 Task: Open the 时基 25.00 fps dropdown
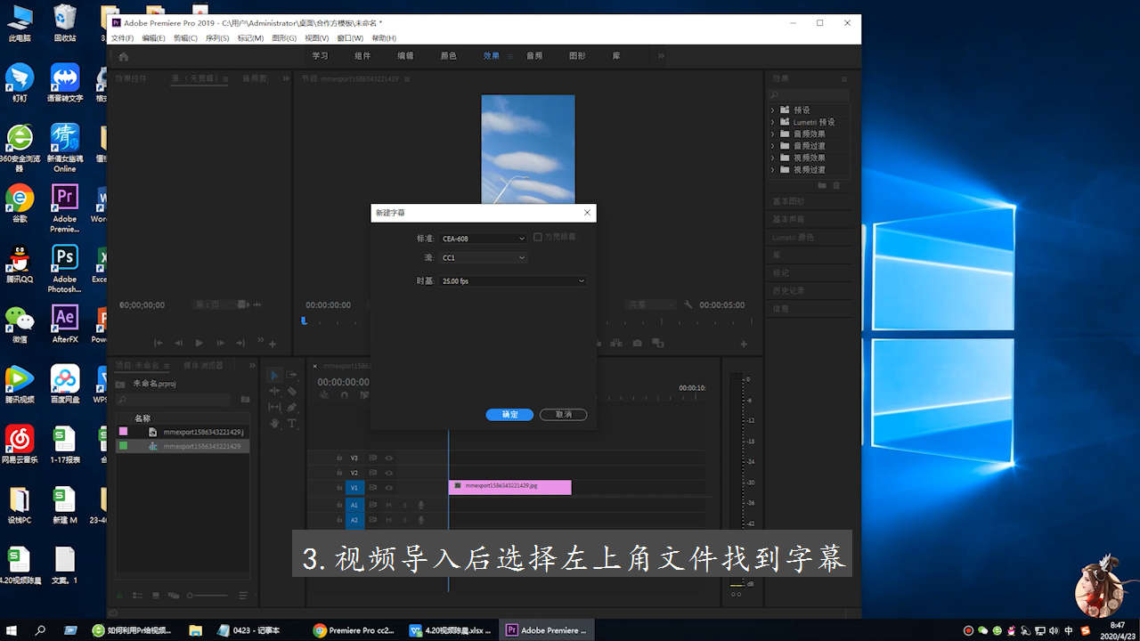coord(512,280)
